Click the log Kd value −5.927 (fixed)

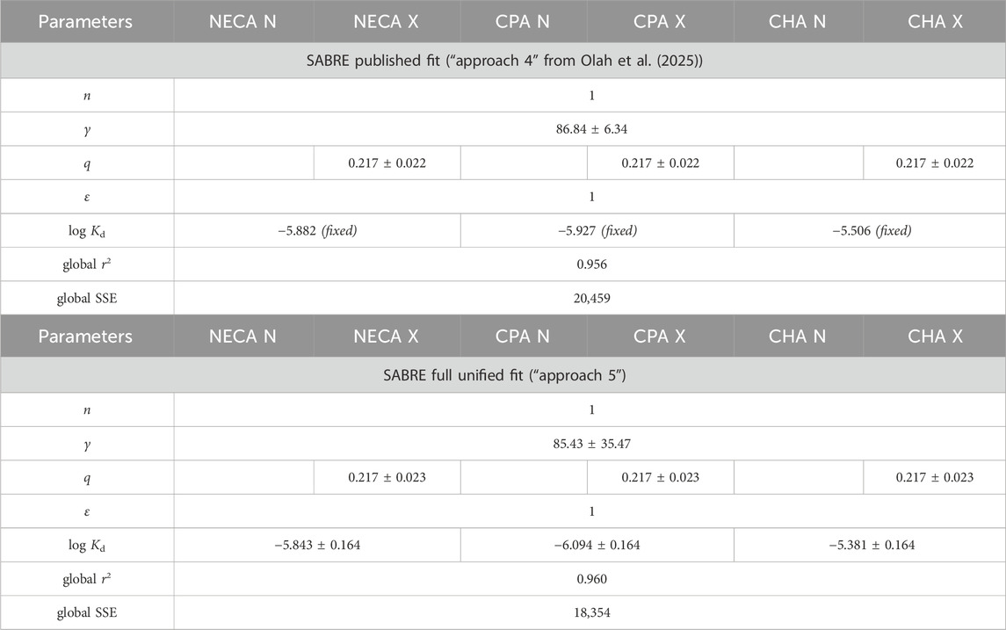pyautogui.click(x=597, y=231)
